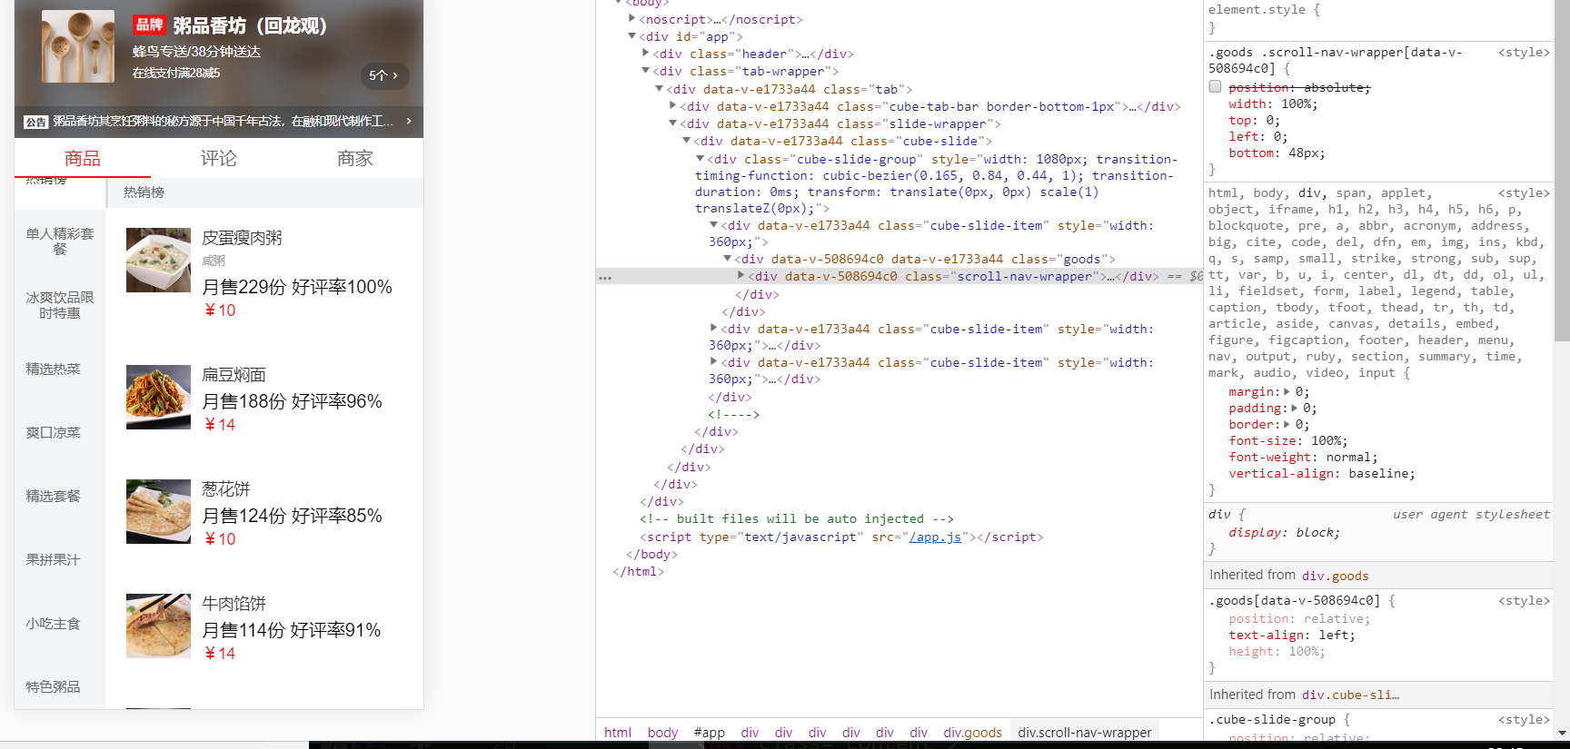Click the element.style rule block
Screen dimensions: 1570x749
point(1378,19)
